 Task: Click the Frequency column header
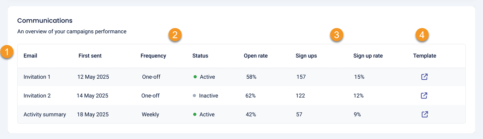tap(153, 56)
